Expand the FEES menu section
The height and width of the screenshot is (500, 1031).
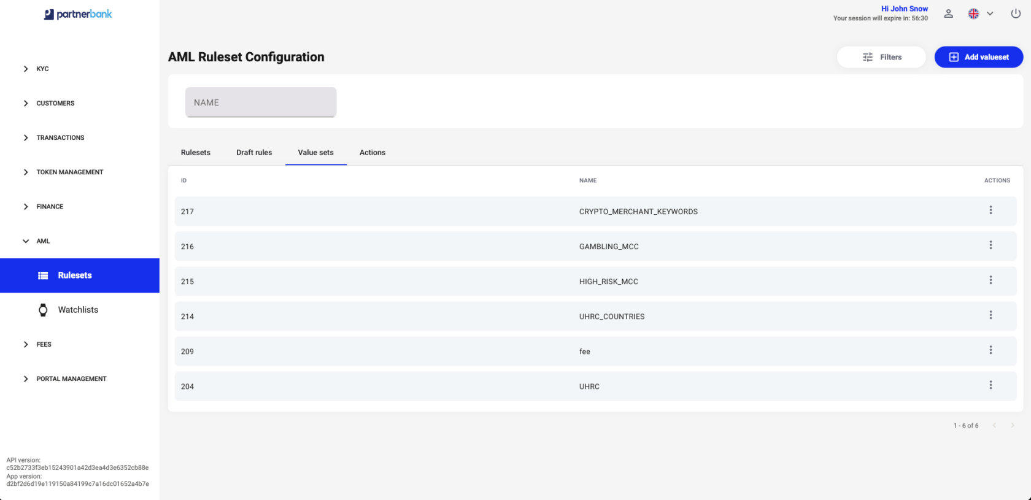point(37,344)
